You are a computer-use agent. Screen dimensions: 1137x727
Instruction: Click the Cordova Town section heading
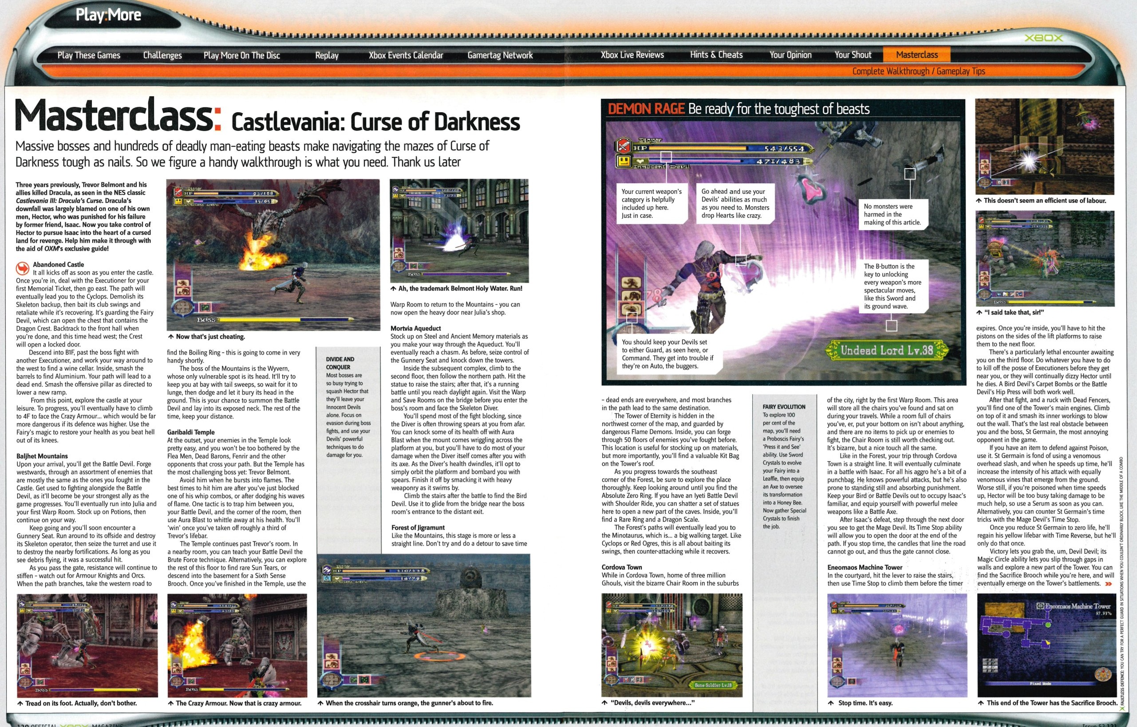click(622, 567)
